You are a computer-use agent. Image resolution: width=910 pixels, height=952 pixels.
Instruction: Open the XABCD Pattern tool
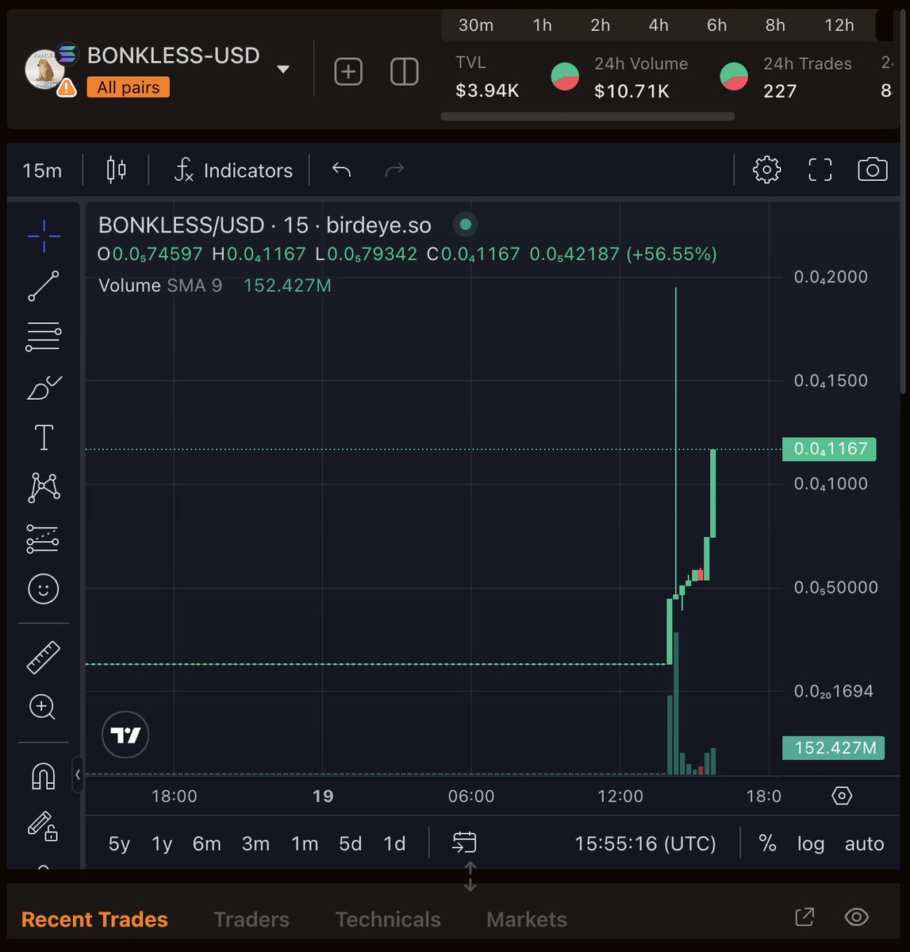point(43,487)
